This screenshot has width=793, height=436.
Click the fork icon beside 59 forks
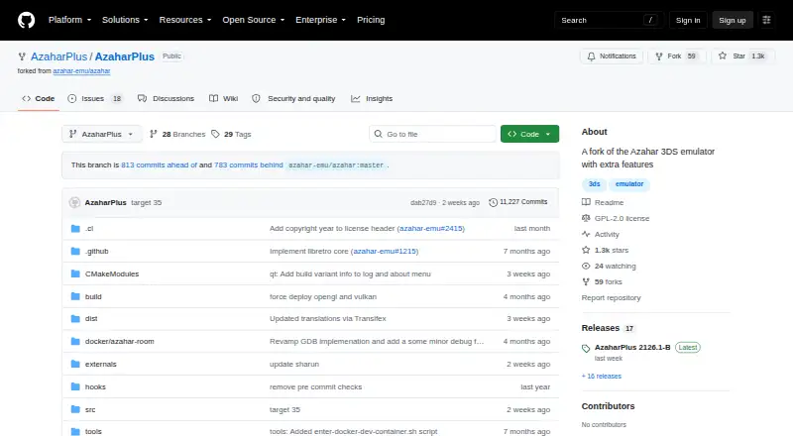pos(586,281)
